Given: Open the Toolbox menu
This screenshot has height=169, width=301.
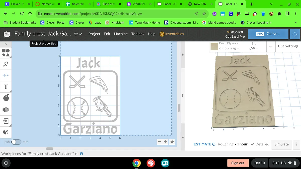Looking at the screenshot, I should pos(138,34).
